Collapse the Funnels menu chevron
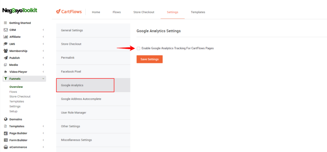 (43, 79)
